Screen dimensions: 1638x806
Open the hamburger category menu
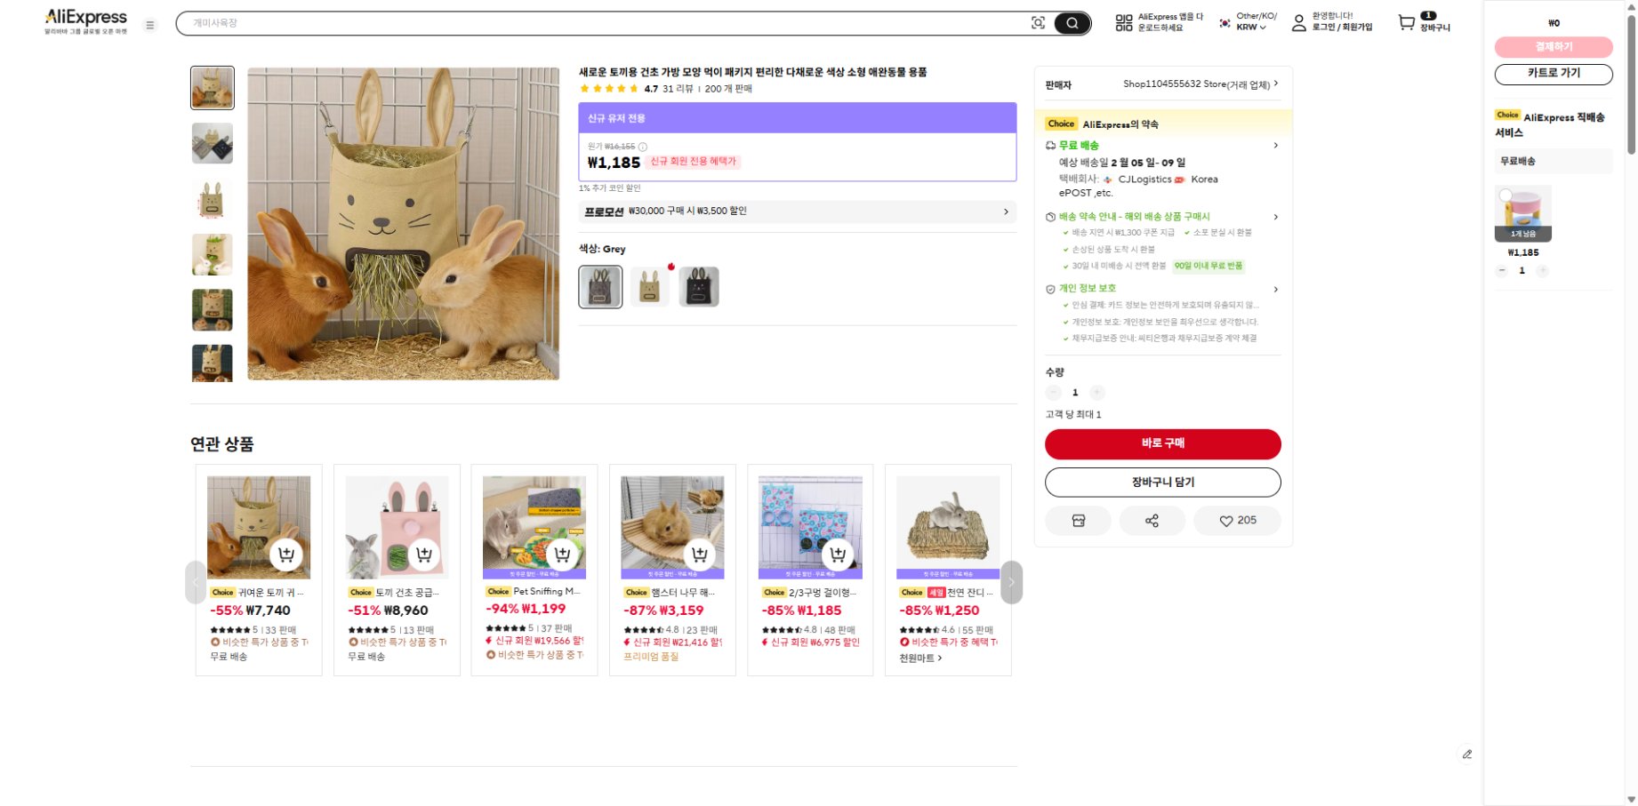coord(150,25)
